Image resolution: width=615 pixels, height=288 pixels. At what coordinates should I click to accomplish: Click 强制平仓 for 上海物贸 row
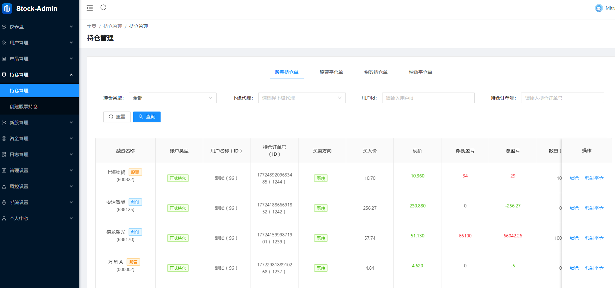594,178
